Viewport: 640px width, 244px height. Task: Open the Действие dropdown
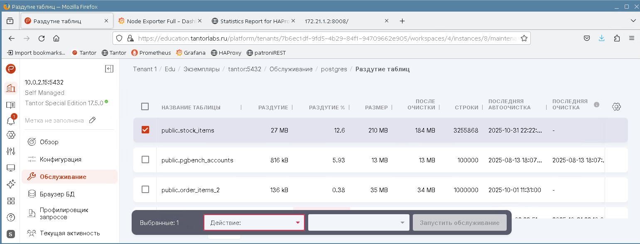point(254,222)
